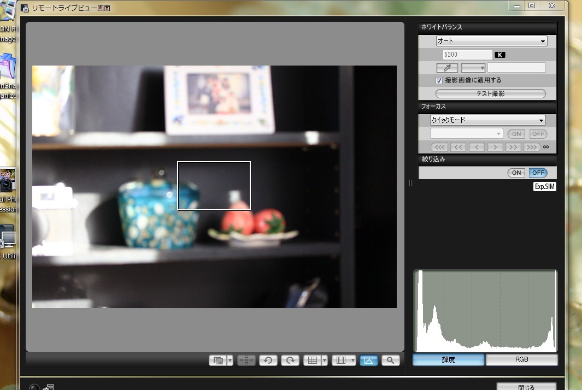Click the blank field right of eyedropper dropdown

516,68
